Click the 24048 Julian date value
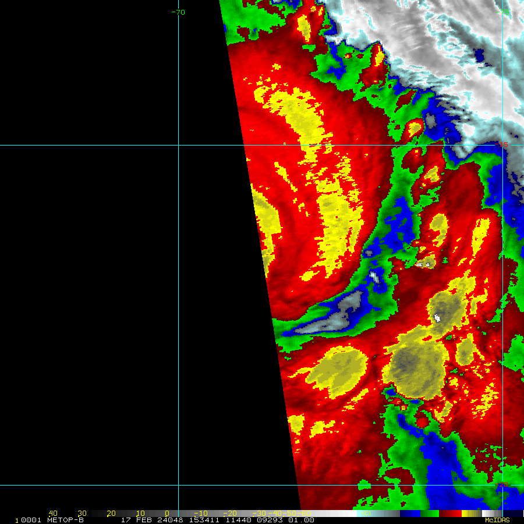Screen dimensions: 524x524 coord(170,520)
